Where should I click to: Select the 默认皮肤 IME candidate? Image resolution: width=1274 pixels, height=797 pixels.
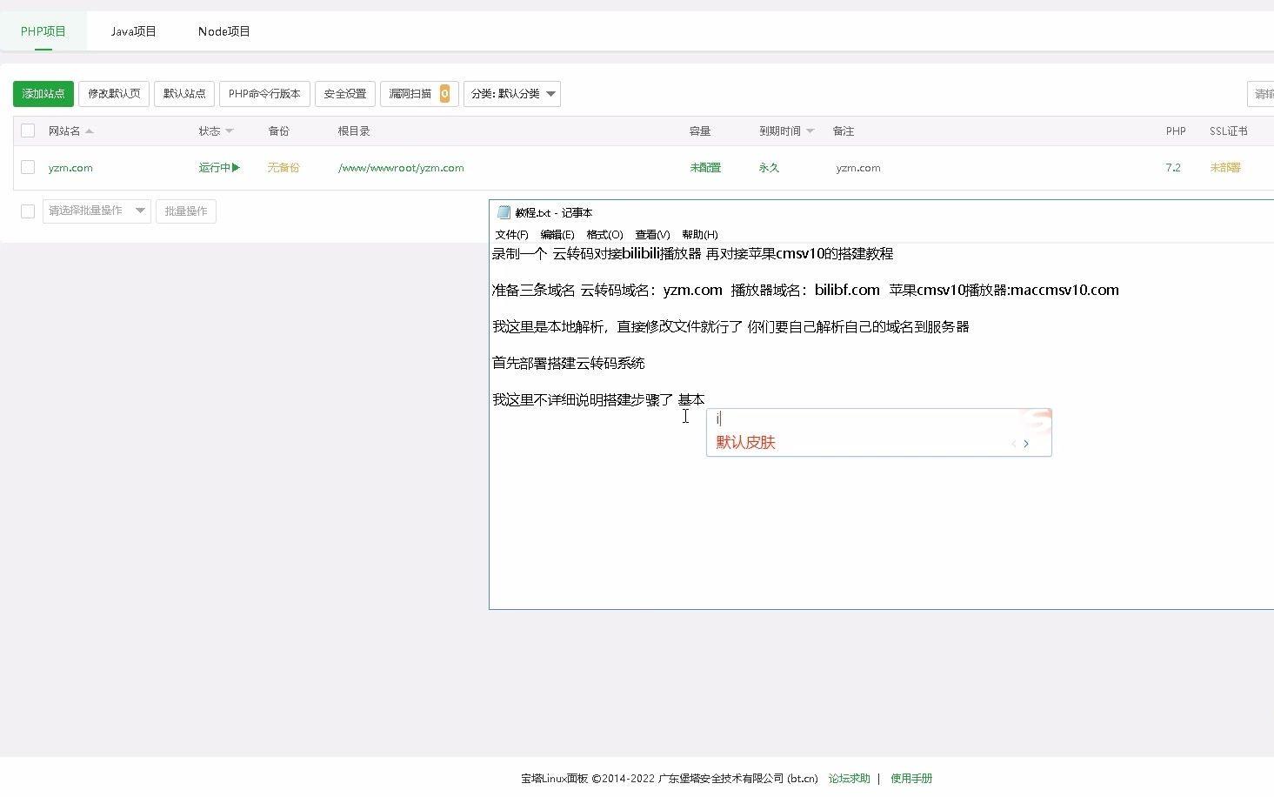[x=745, y=443]
